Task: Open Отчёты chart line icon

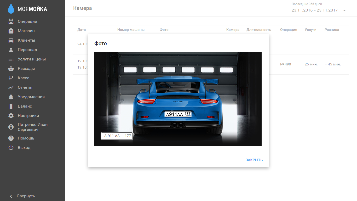Action: [11, 87]
